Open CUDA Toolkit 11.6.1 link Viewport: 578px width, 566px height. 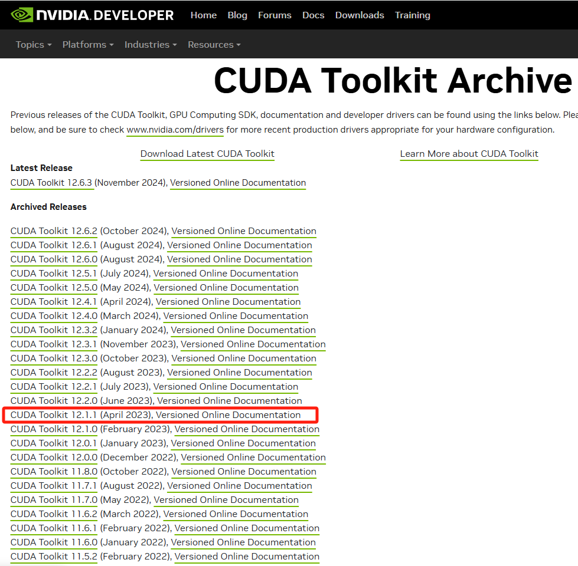click(54, 528)
